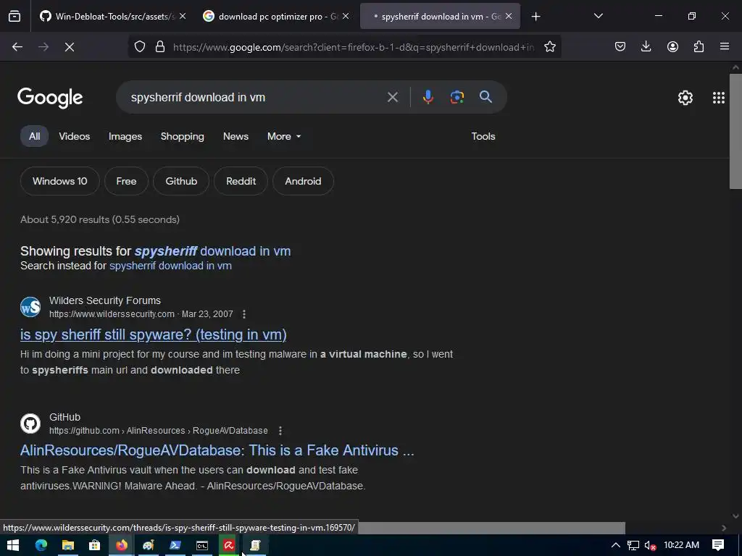Apply the Reddit suggestion chip
Screen dimensions: 742x556
241,181
